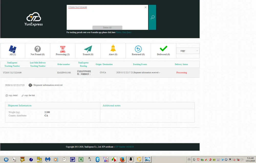Show Returned parcels filter
The height and width of the screenshot is (163, 256).
(x=138, y=51)
